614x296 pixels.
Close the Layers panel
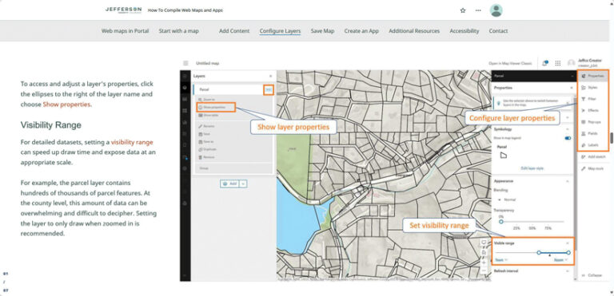[x=270, y=76]
